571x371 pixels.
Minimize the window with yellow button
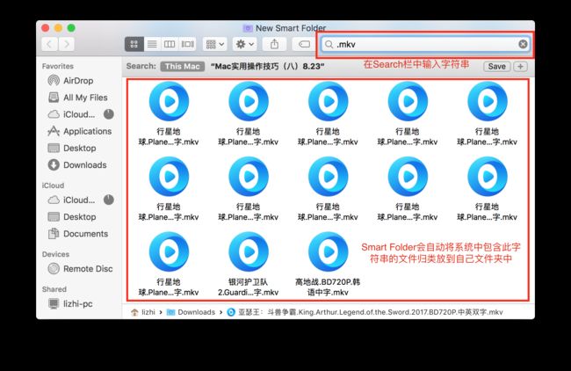58,28
